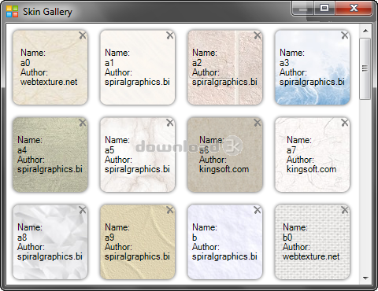Apply the b0 woven fabric skin
Screen dimensions: 378x291
coord(313,242)
